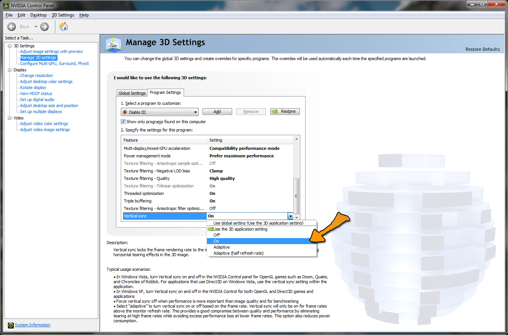The height and width of the screenshot is (335, 508).
Task: Click the Manage 3D Settings header icon
Action: click(113, 44)
